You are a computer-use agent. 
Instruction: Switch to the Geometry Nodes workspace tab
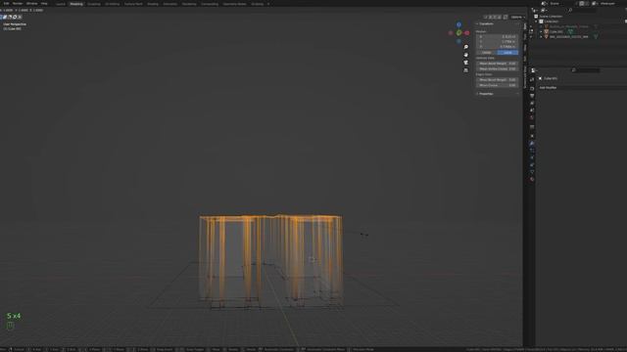click(235, 4)
